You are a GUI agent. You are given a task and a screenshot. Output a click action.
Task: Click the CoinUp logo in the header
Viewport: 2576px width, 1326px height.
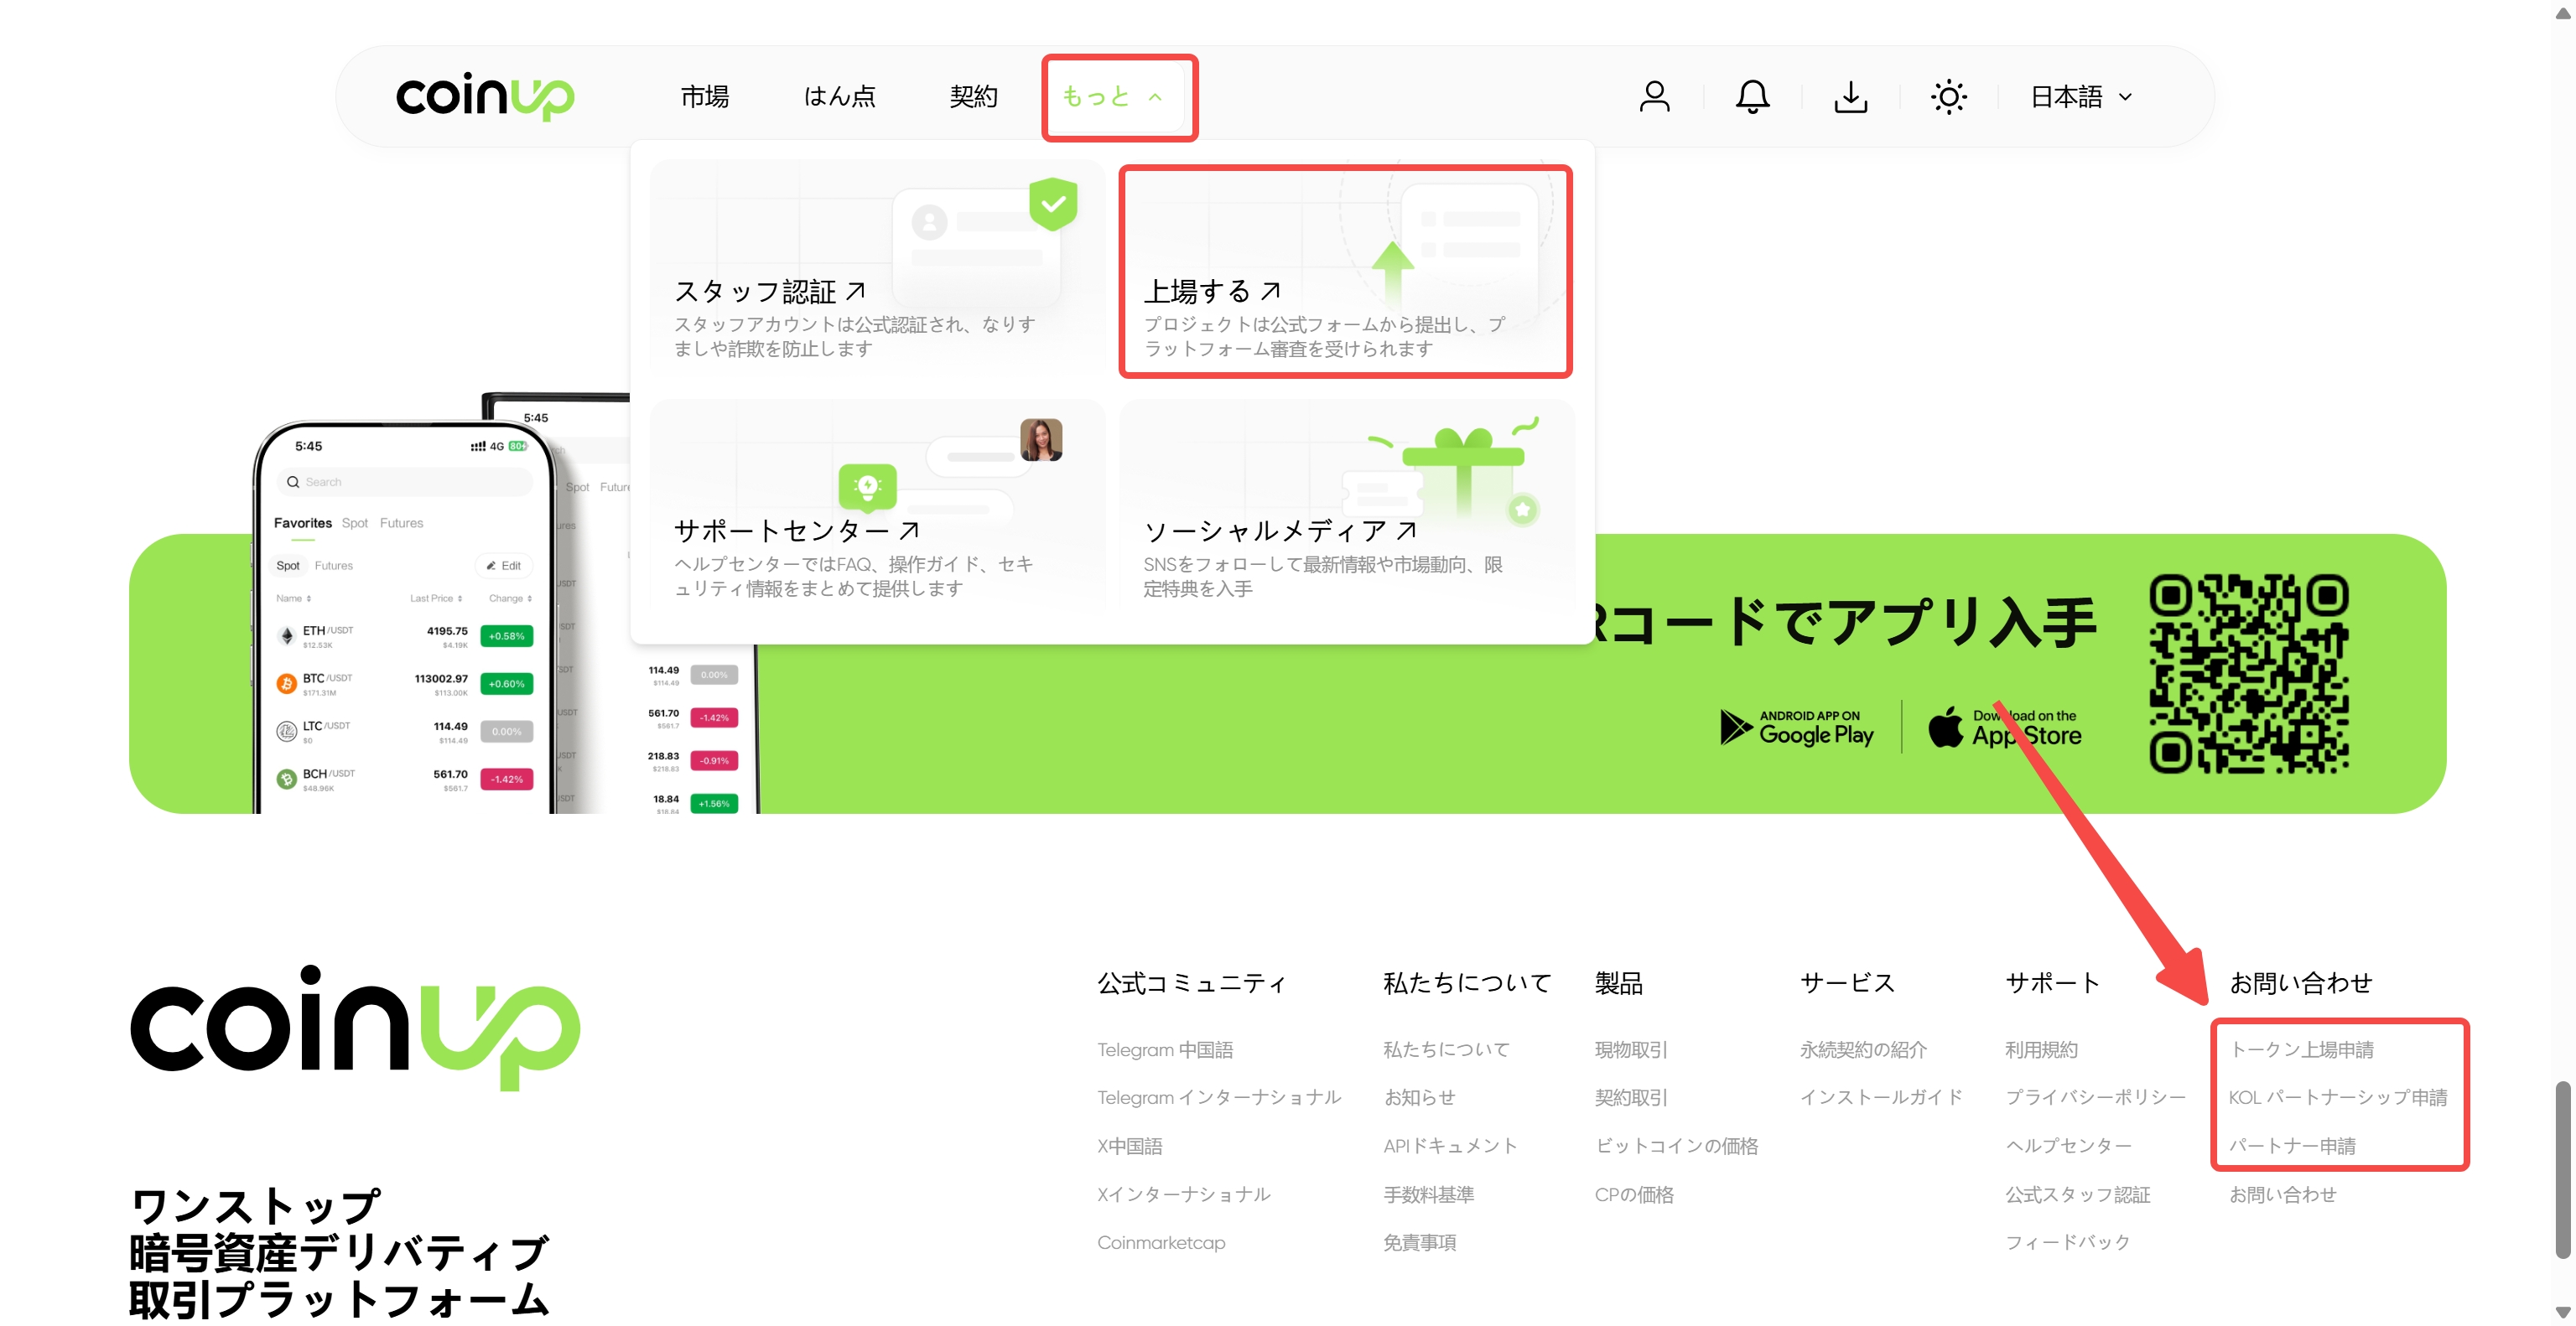(x=485, y=97)
